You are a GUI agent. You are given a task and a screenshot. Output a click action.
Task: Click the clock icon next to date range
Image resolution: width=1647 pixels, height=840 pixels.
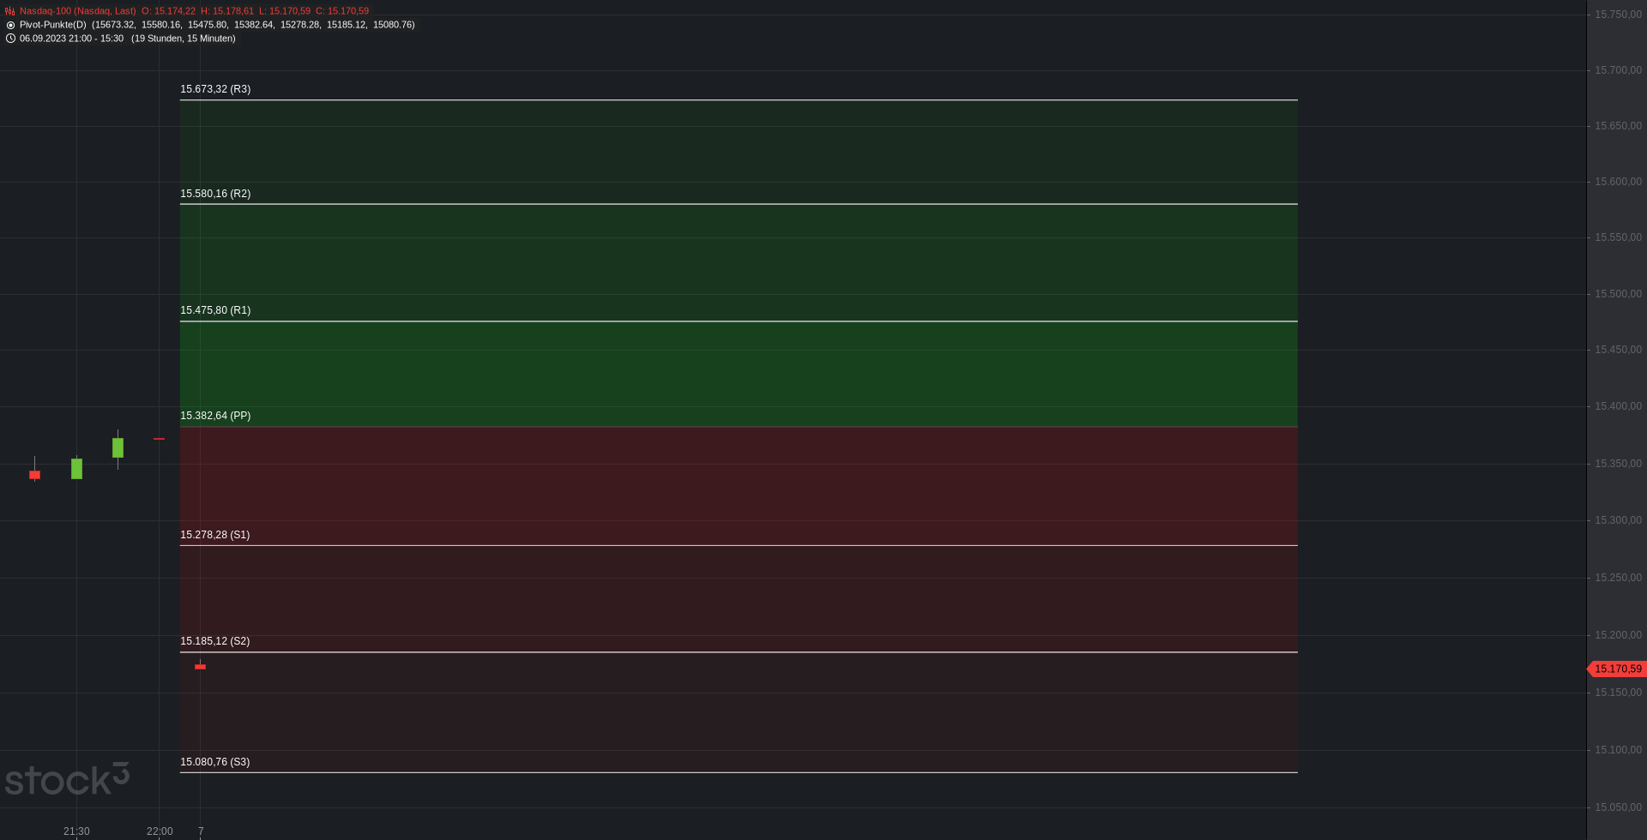(x=10, y=39)
